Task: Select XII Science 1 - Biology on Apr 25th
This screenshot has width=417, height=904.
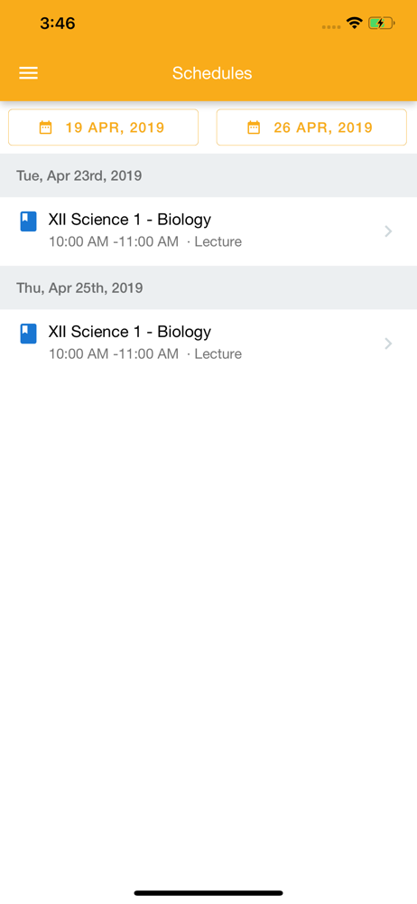Action: [x=208, y=344]
